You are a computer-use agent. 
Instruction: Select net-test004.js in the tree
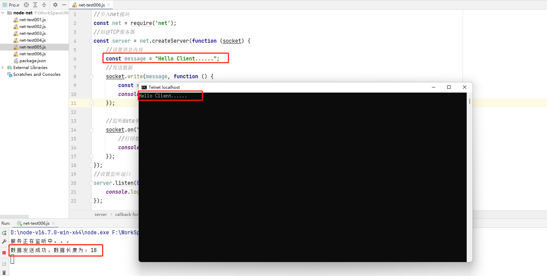[32, 40]
